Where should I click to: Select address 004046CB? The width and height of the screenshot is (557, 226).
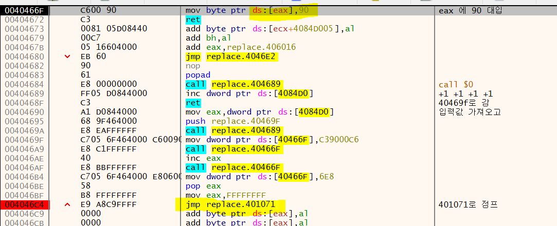tap(25, 223)
